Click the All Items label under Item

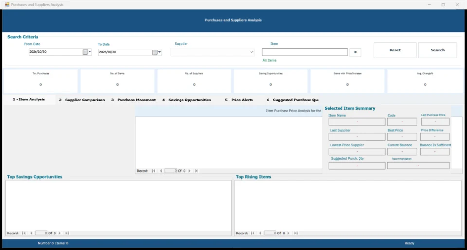click(x=269, y=60)
